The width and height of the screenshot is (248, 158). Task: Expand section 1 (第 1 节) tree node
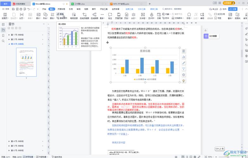(x=9, y=35)
